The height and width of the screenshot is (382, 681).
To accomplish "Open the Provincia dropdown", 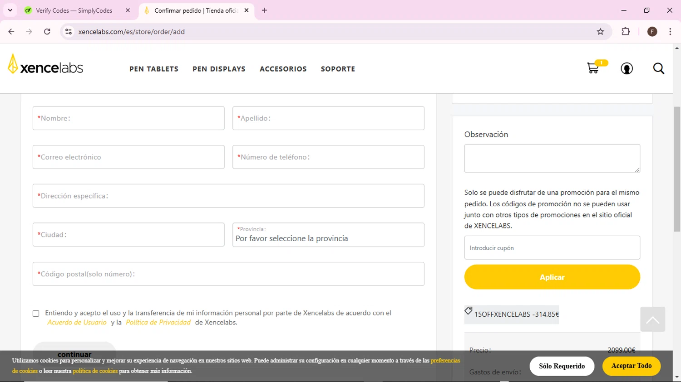I will point(328,235).
